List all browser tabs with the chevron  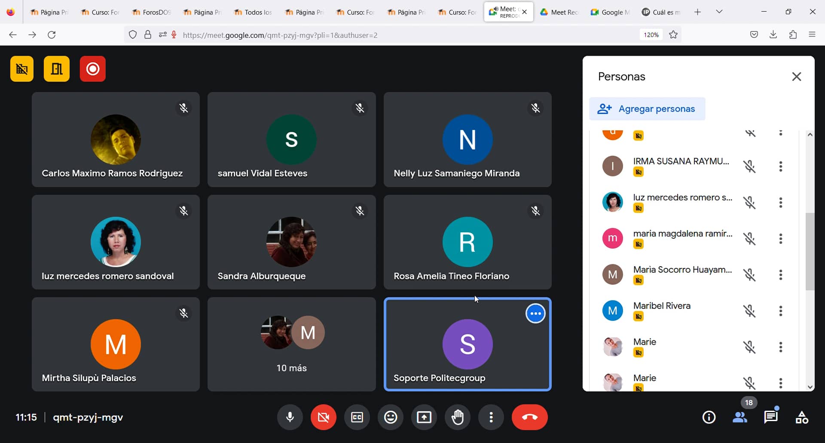720,12
